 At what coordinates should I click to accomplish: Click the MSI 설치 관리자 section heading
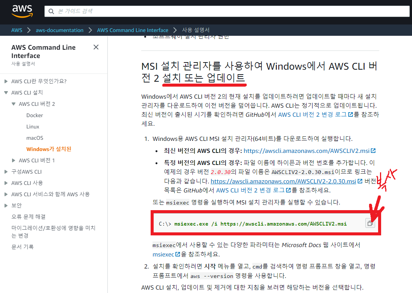(x=259, y=72)
